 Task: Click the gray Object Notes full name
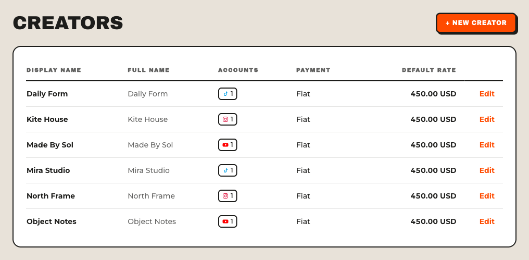[152, 221]
